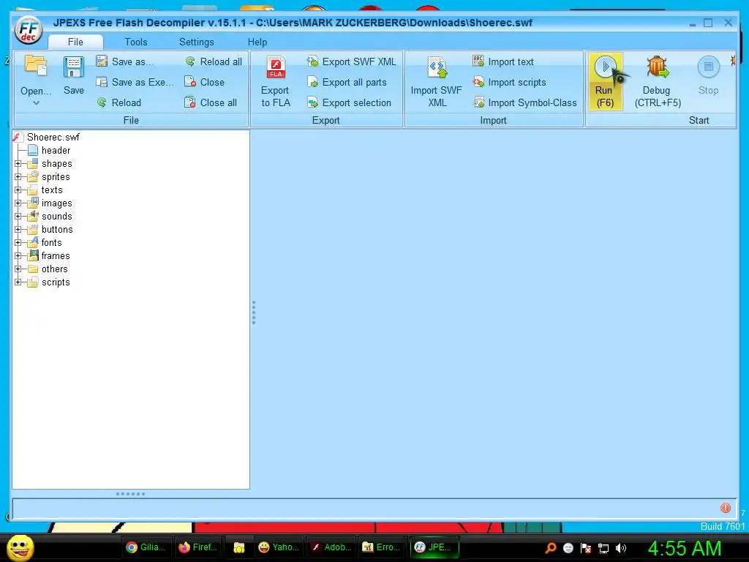Click the Close all icon
This screenshot has height=562, width=749.
(190, 102)
